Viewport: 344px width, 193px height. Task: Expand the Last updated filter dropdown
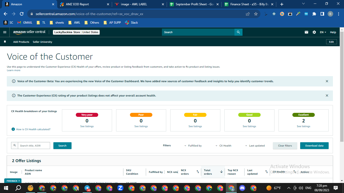pyautogui.click(x=255, y=146)
